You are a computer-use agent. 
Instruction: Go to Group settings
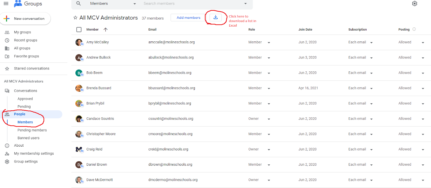pos(26,161)
